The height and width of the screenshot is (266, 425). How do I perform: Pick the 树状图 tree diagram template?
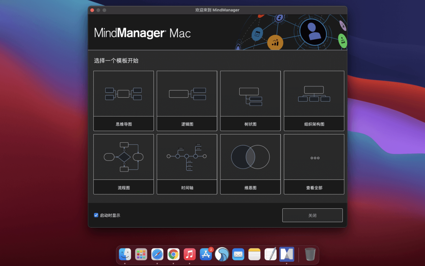(250, 101)
